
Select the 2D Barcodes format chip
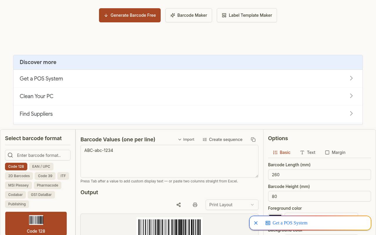coord(19,176)
